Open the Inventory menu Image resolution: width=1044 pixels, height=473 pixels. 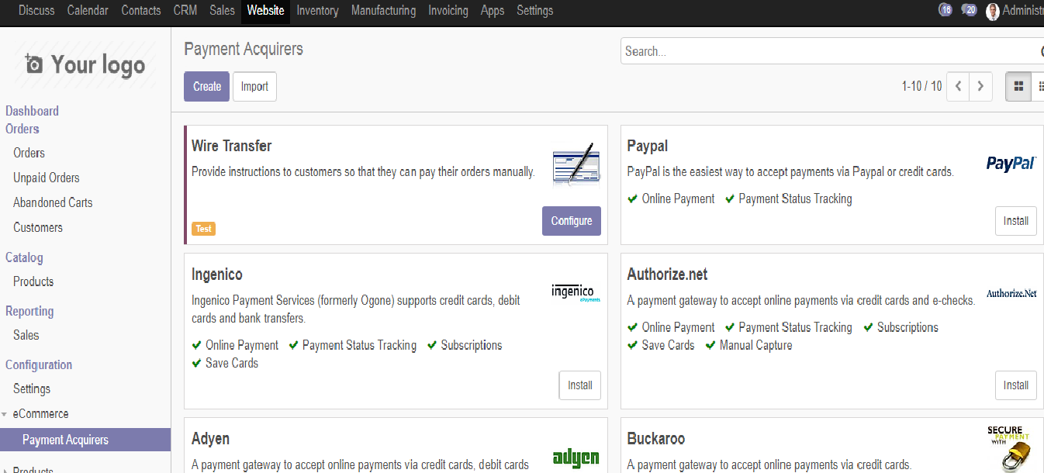(x=317, y=10)
